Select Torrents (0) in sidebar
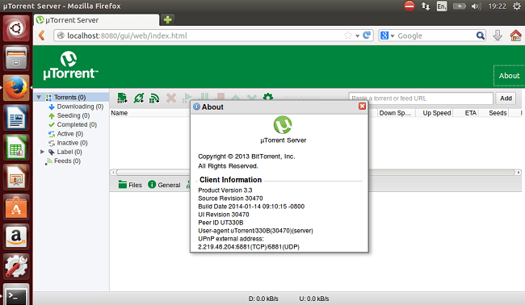This screenshot has height=305, width=525. pos(70,98)
